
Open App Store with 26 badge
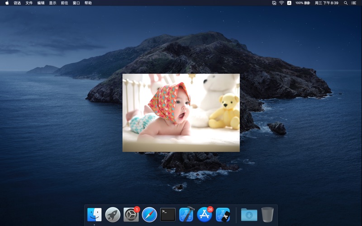(205, 214)
